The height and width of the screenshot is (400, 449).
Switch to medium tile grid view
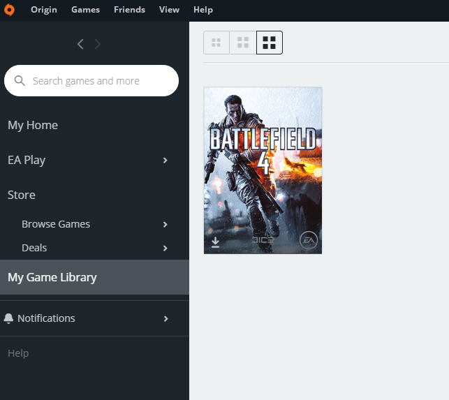pyautogui.click(x=243, y=43)
